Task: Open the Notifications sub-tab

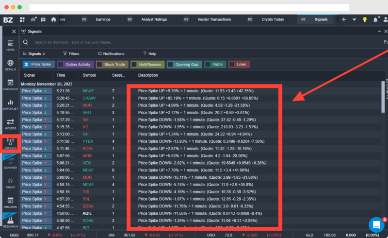Action: tap(111, 53)
